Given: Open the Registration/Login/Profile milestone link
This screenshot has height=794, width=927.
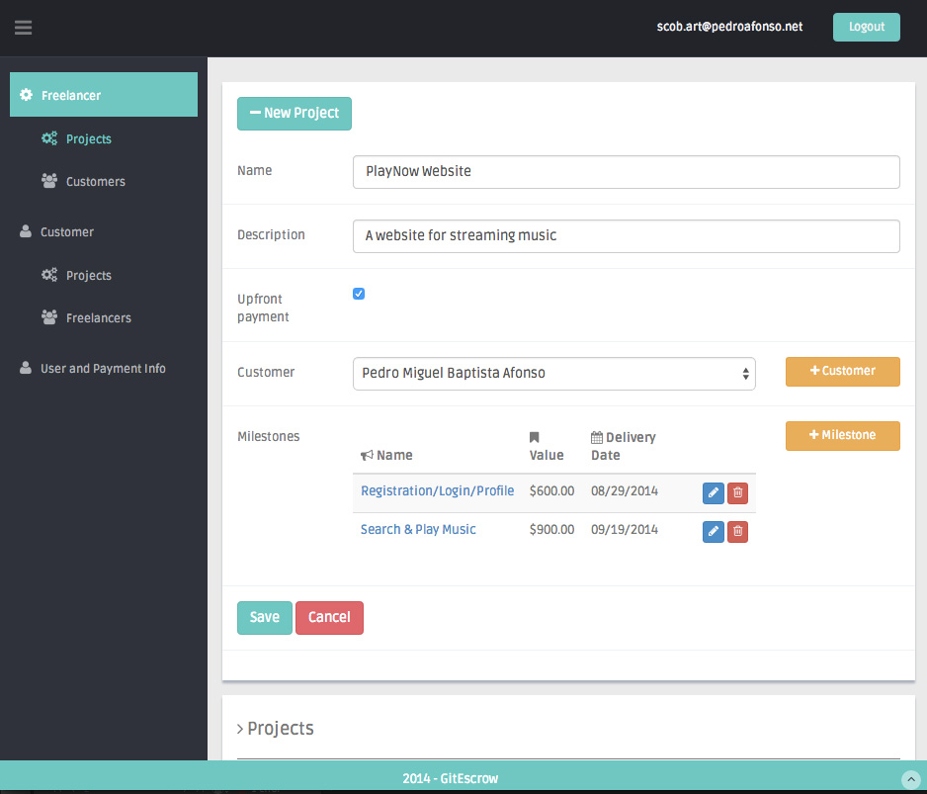Looking at the screenshot, I should coord(437,490).
